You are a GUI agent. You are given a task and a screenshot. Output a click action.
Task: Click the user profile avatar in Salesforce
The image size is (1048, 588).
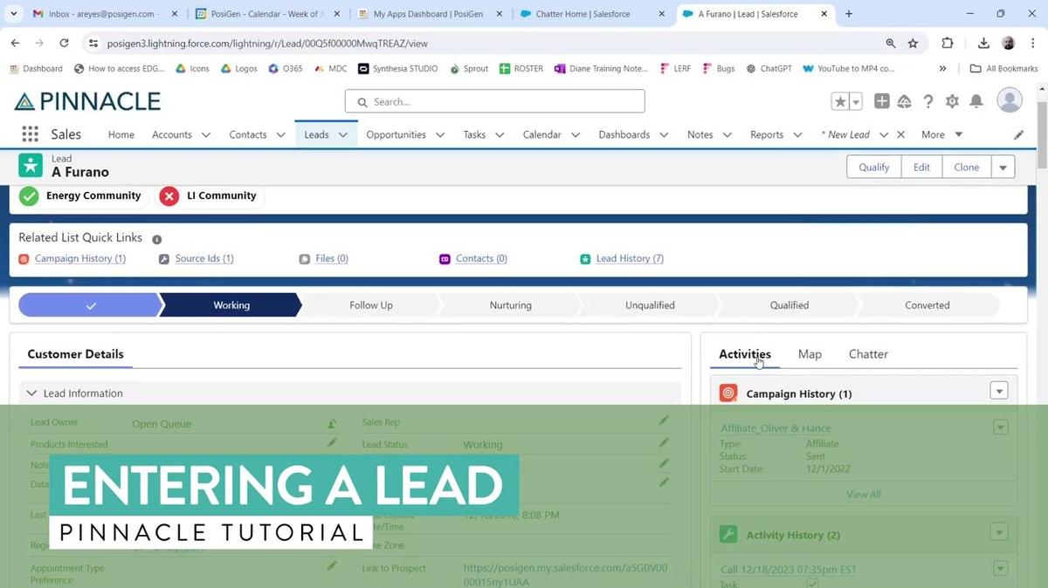(x=1010, y=100)
